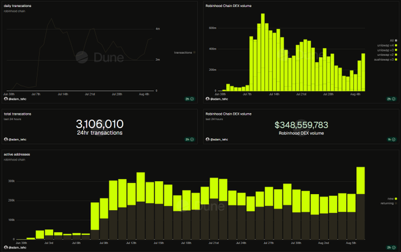Click the tallest bar in the DEX volume chart

262,52
